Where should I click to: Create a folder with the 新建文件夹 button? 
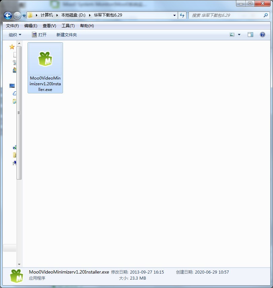(66, 35)
